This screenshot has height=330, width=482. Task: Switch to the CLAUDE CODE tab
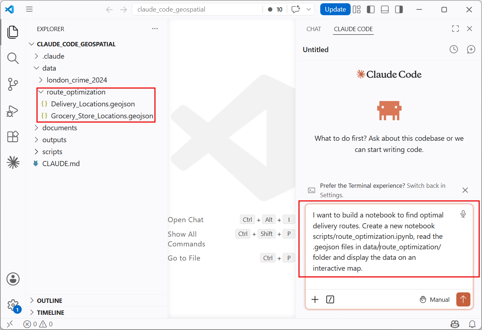pos(353,29)
